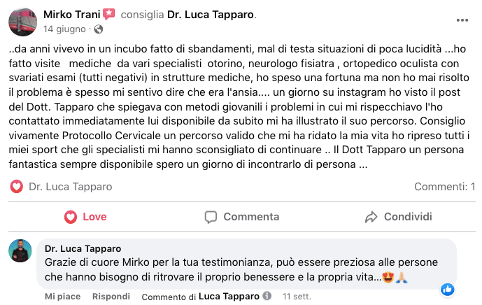Open Dr. Luca Tapparo's comment avatar
The width and height of the screenshot is (482, 305).
(x=20, y=250)
